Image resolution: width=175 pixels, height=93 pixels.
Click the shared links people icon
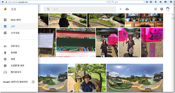click(x=5, y=46)
